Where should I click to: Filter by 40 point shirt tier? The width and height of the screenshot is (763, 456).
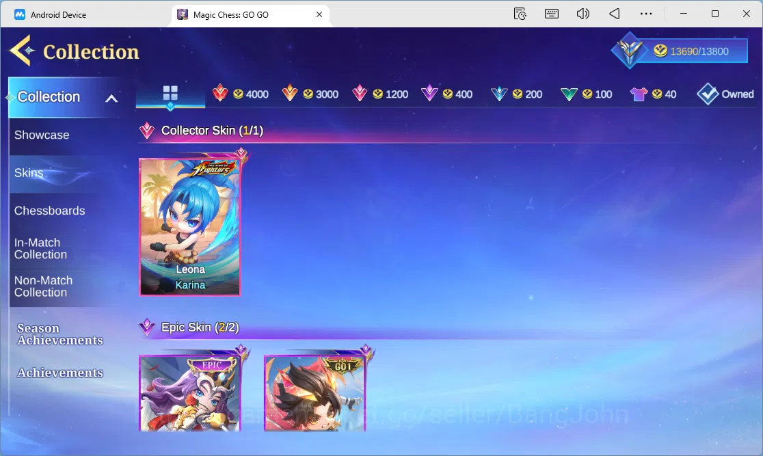click(x=654, y=94)
